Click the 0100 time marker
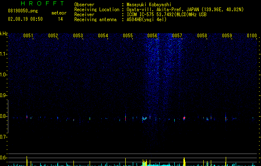 coord(252,35)
